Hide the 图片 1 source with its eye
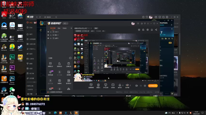Screen dimensions: 206x115 coord(48,35)
